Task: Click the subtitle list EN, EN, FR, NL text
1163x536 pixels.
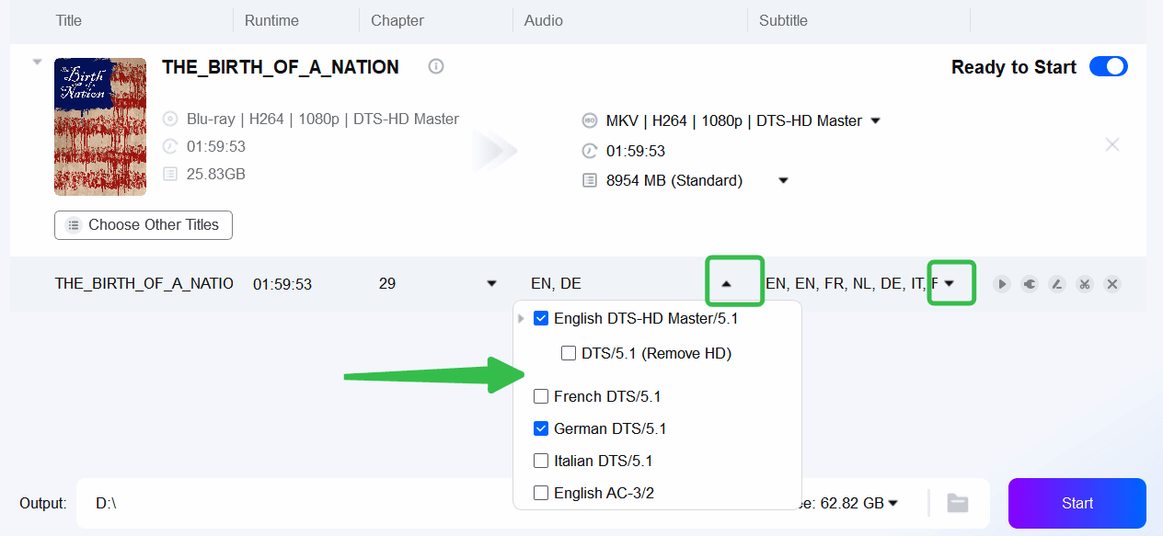Action: click(x=853, y=283)
